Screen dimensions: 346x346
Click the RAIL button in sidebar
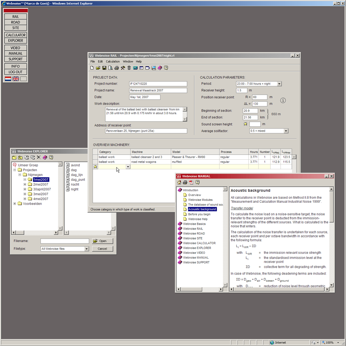pos(16,16)
